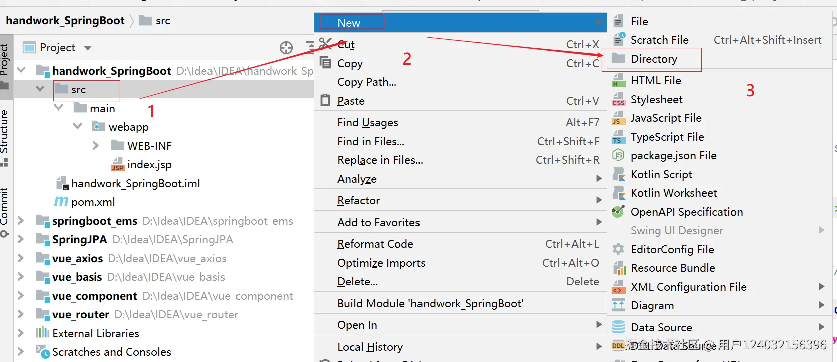Screen dimensions: 837x362
Task: Expand External Libraries node
Action: click(x=21, y=333)
